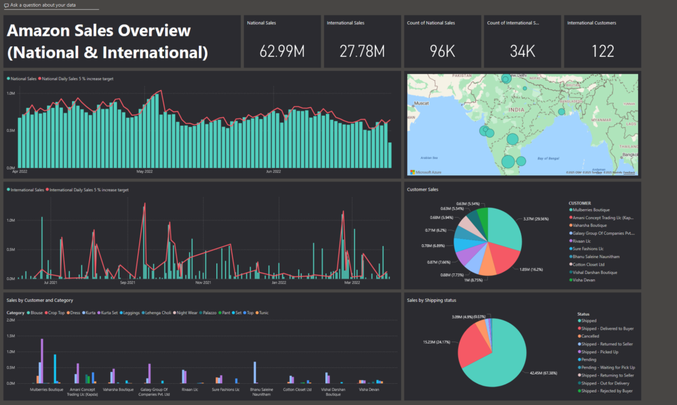The height and width of the screenshot is (405, 677).
Task: Click 'May 2022' on the national sales axis
Action: coord(145,171)
